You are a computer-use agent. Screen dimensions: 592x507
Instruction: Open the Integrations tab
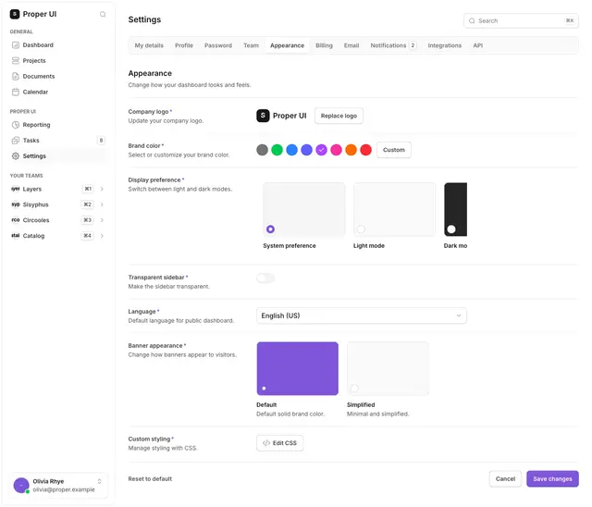pyautogui.click(x=444, y=45)
